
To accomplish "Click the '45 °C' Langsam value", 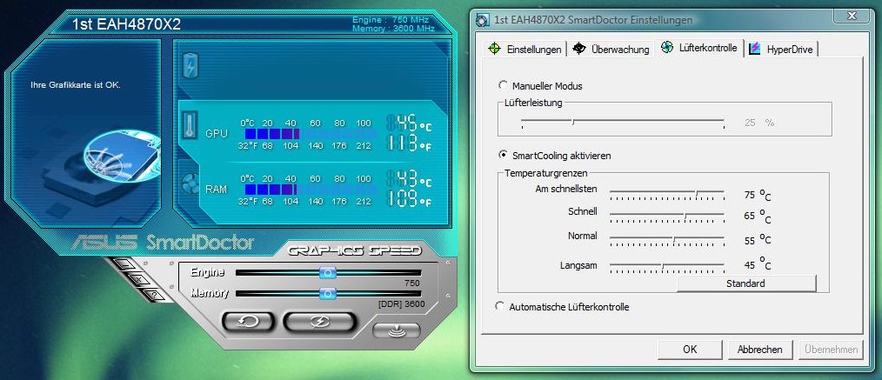I will pos(757,264).
